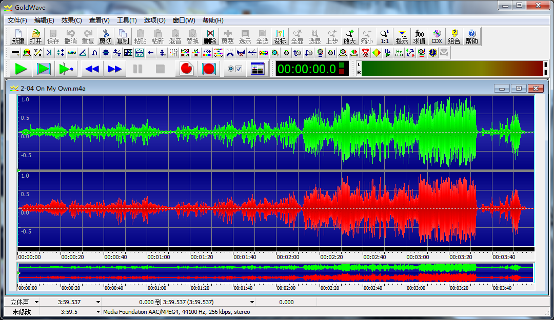This screenshot has height=320, width=554.
Task: Click the 剪切 (Cut) scissors icon
Action: 105,36
